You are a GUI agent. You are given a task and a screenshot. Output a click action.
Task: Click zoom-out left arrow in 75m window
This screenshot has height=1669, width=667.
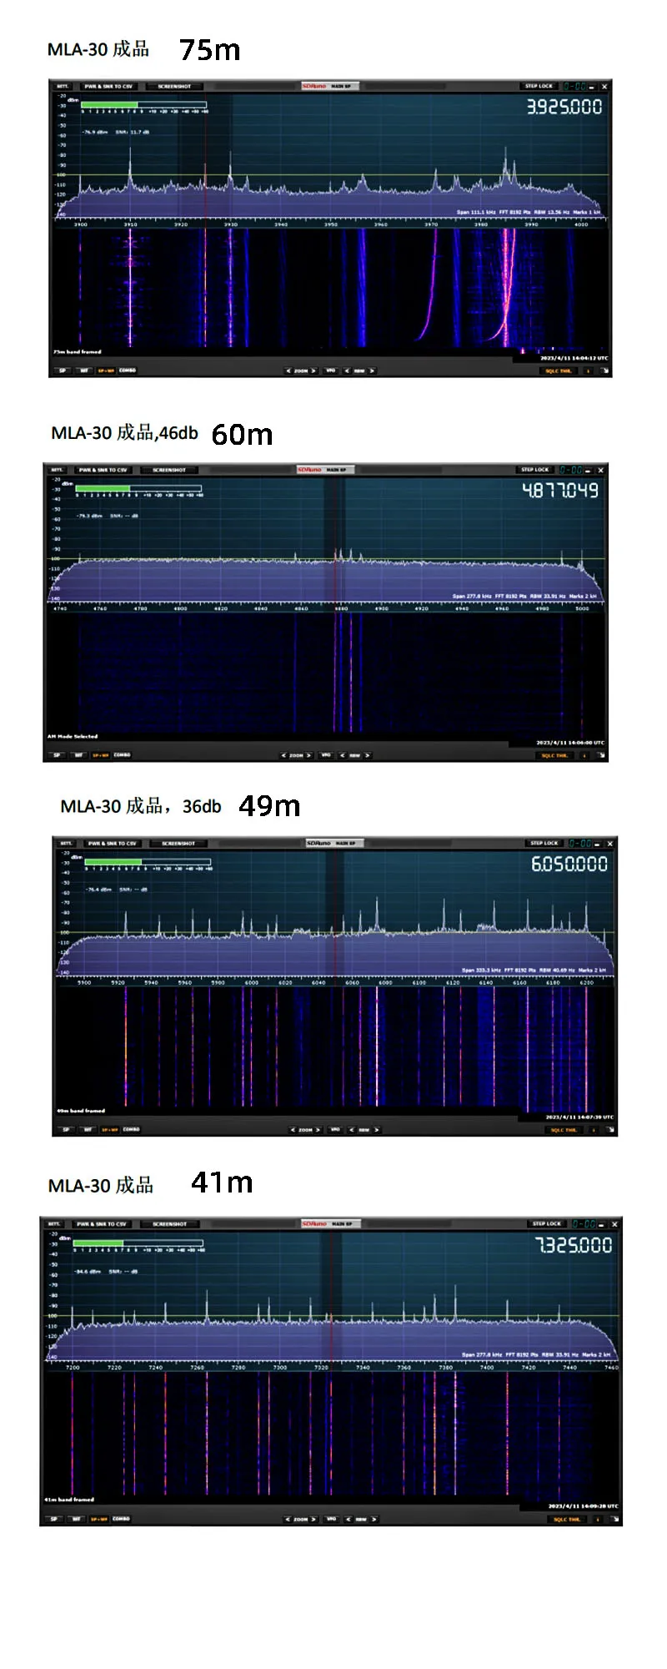click(288, 371)
